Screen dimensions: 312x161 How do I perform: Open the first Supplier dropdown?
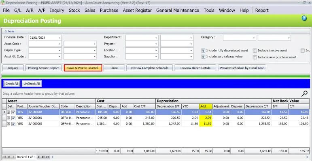click(x=156, y=57)
